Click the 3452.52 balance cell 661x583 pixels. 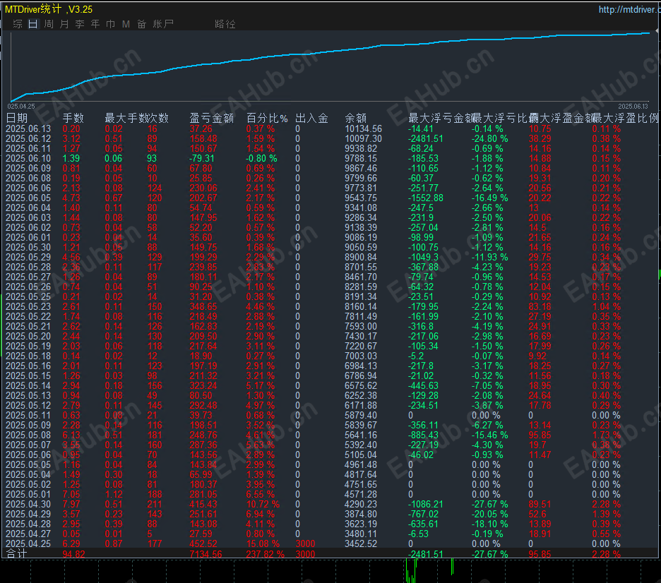361,543
